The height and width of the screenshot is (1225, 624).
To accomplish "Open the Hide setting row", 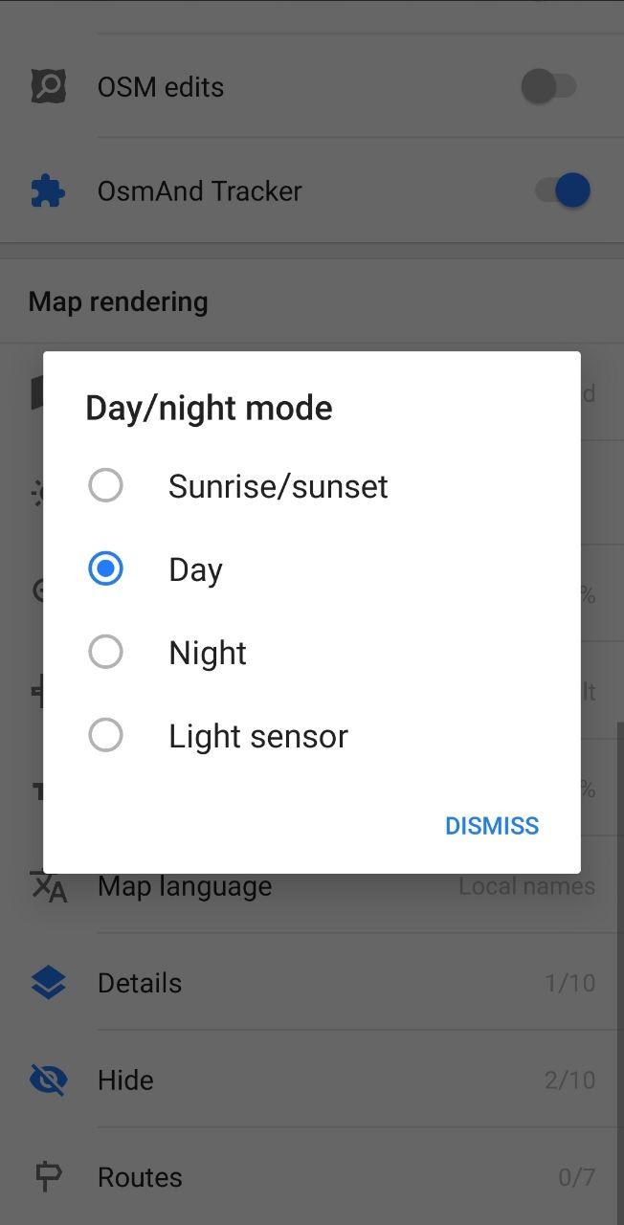I will pyautogui.click(x=125, y=1080).
